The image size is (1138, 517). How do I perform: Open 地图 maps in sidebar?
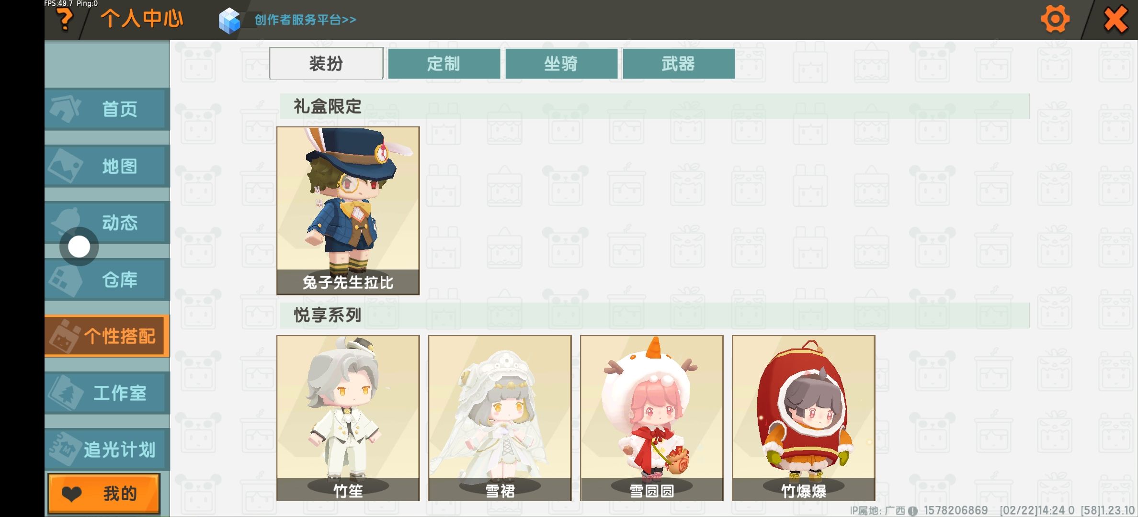[x=107, y=166]
